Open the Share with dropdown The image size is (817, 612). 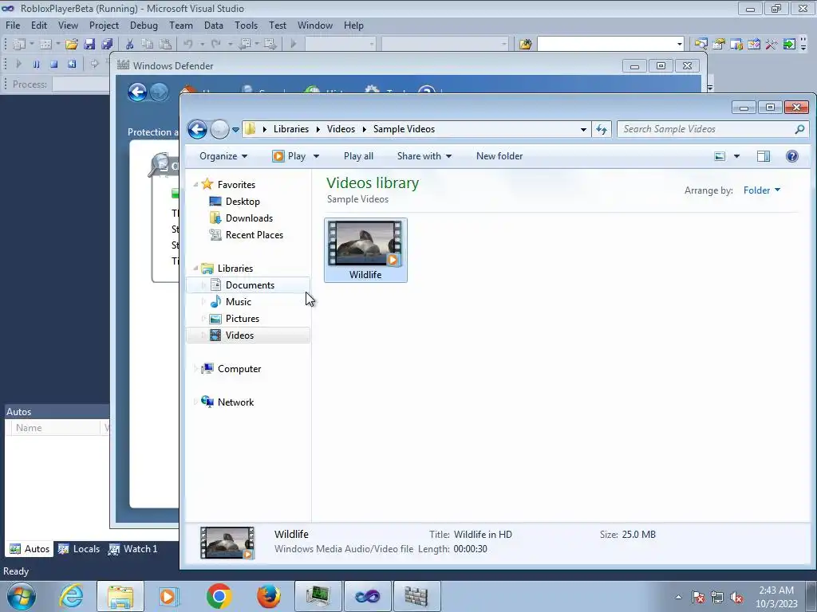click(424, 156)
